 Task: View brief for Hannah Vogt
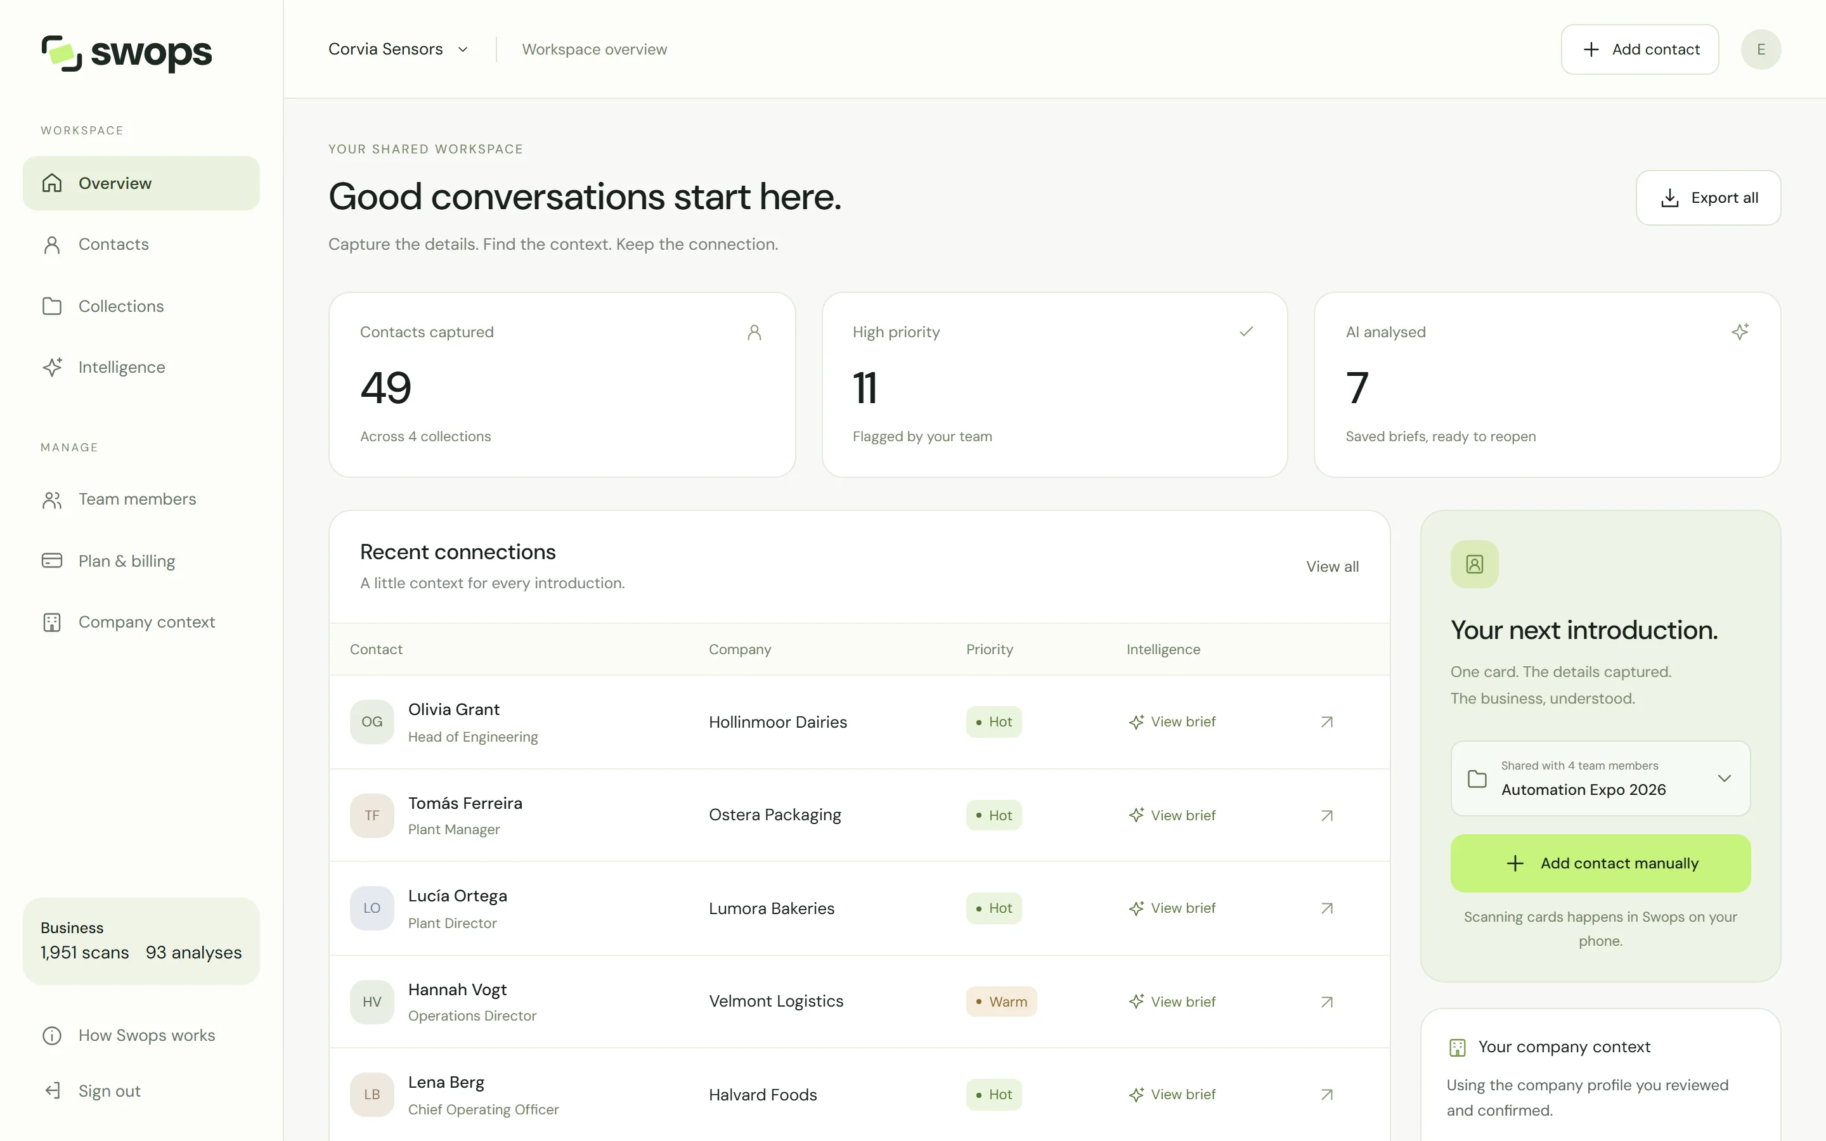pyautogui.click(x=1172, y=1002)
